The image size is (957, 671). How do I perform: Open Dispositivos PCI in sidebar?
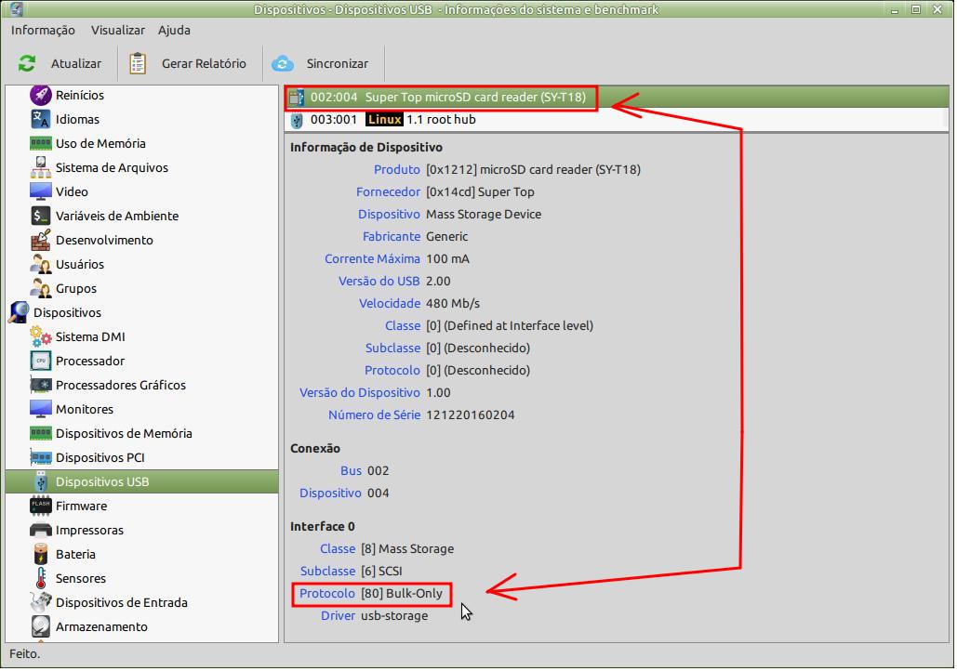[x=100, y=457]
